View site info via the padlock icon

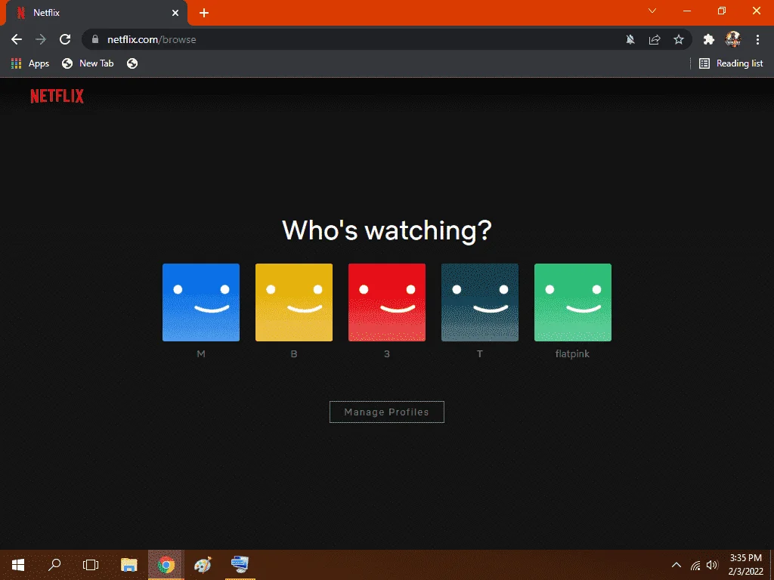[95, 39]
